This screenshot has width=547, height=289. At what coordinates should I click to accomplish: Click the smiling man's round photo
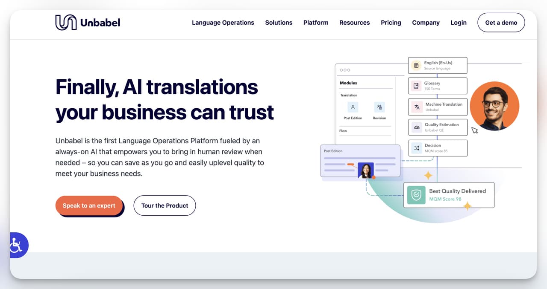coord(494,106)
